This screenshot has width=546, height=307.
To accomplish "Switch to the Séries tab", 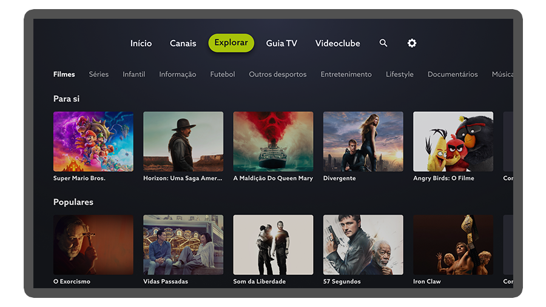I will 99,74.
